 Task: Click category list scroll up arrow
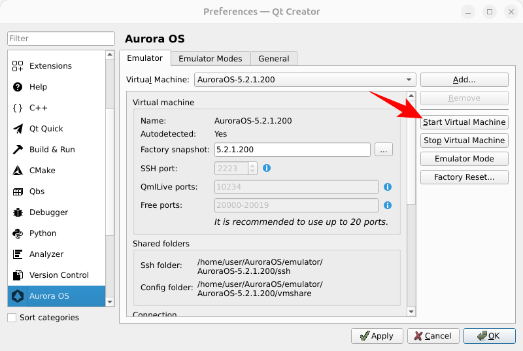(x=110, y=54)
